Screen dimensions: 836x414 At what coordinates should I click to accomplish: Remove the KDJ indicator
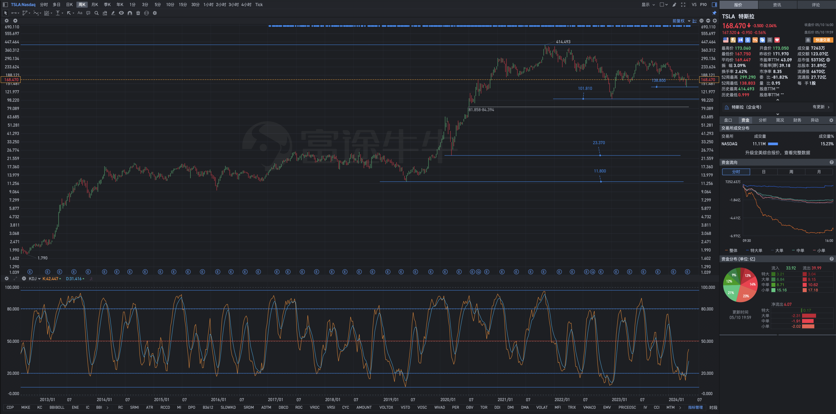click(x=24, y=279)
